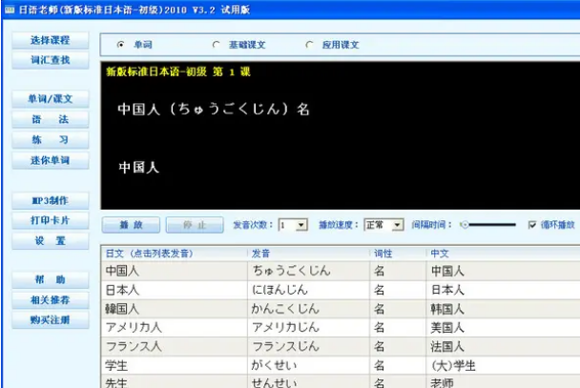Toggle the 循环播放 loop checkbox
580x388 pixels.
click(532, 225)
